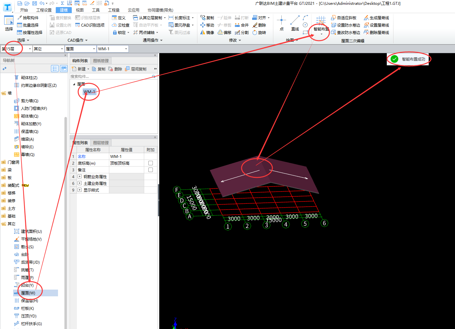Open the 图层管理 tab
Image resolution: width=455 pixels, height=329 pixels.
101,143
